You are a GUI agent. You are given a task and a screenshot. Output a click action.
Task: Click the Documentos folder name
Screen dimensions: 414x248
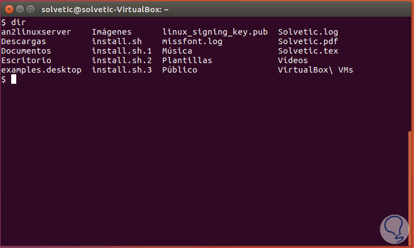pyautogui.click(x=26, y=51)
